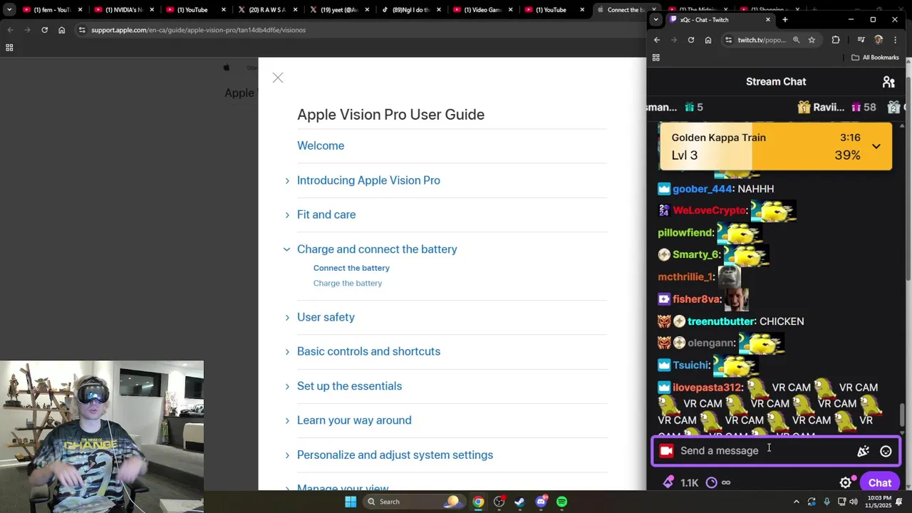This screenshot has width=912, height=513.
Task: Open tab search dropdown in Twitch window
Action: pyautogui.click(x=655, y=19)
